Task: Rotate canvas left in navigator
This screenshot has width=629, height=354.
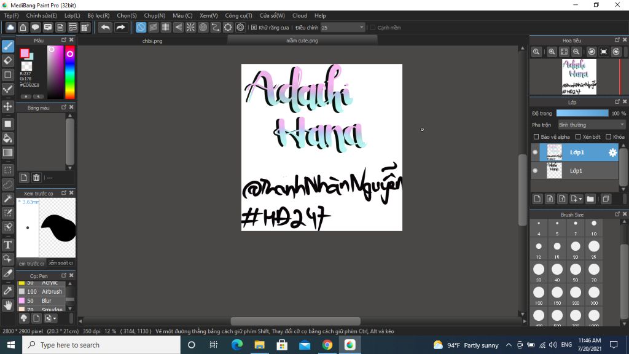Action: click(592, 52)
